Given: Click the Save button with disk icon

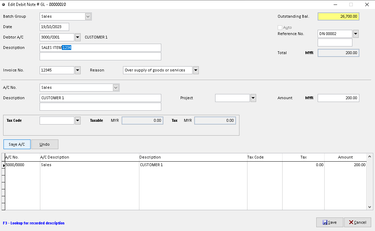Looking at the screenshot, I should pyautogui.click(x=329, y=222).
